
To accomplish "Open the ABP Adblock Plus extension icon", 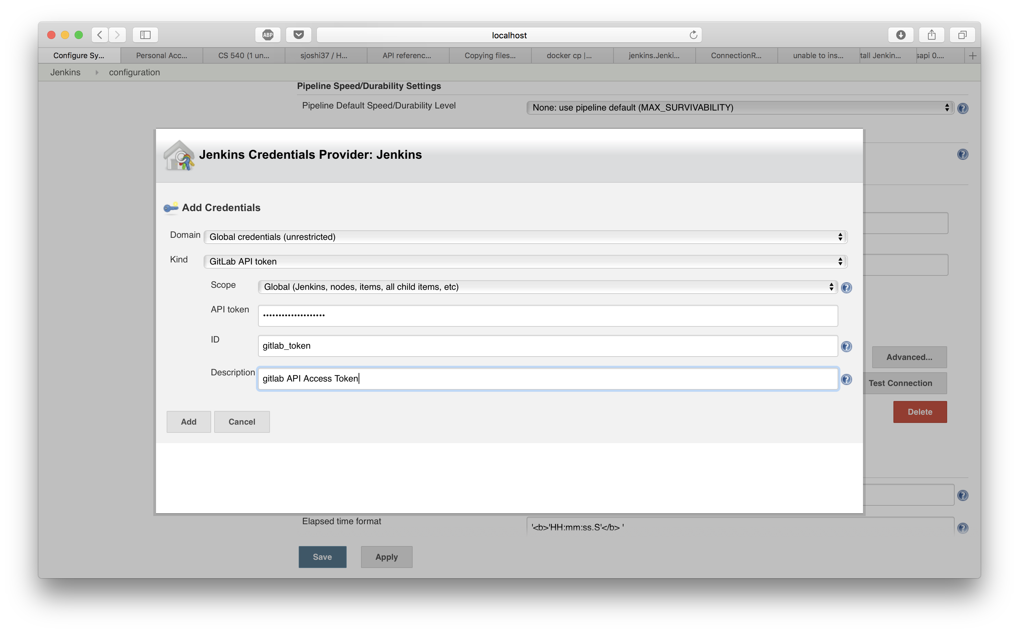I will click(x=268, y=35).
